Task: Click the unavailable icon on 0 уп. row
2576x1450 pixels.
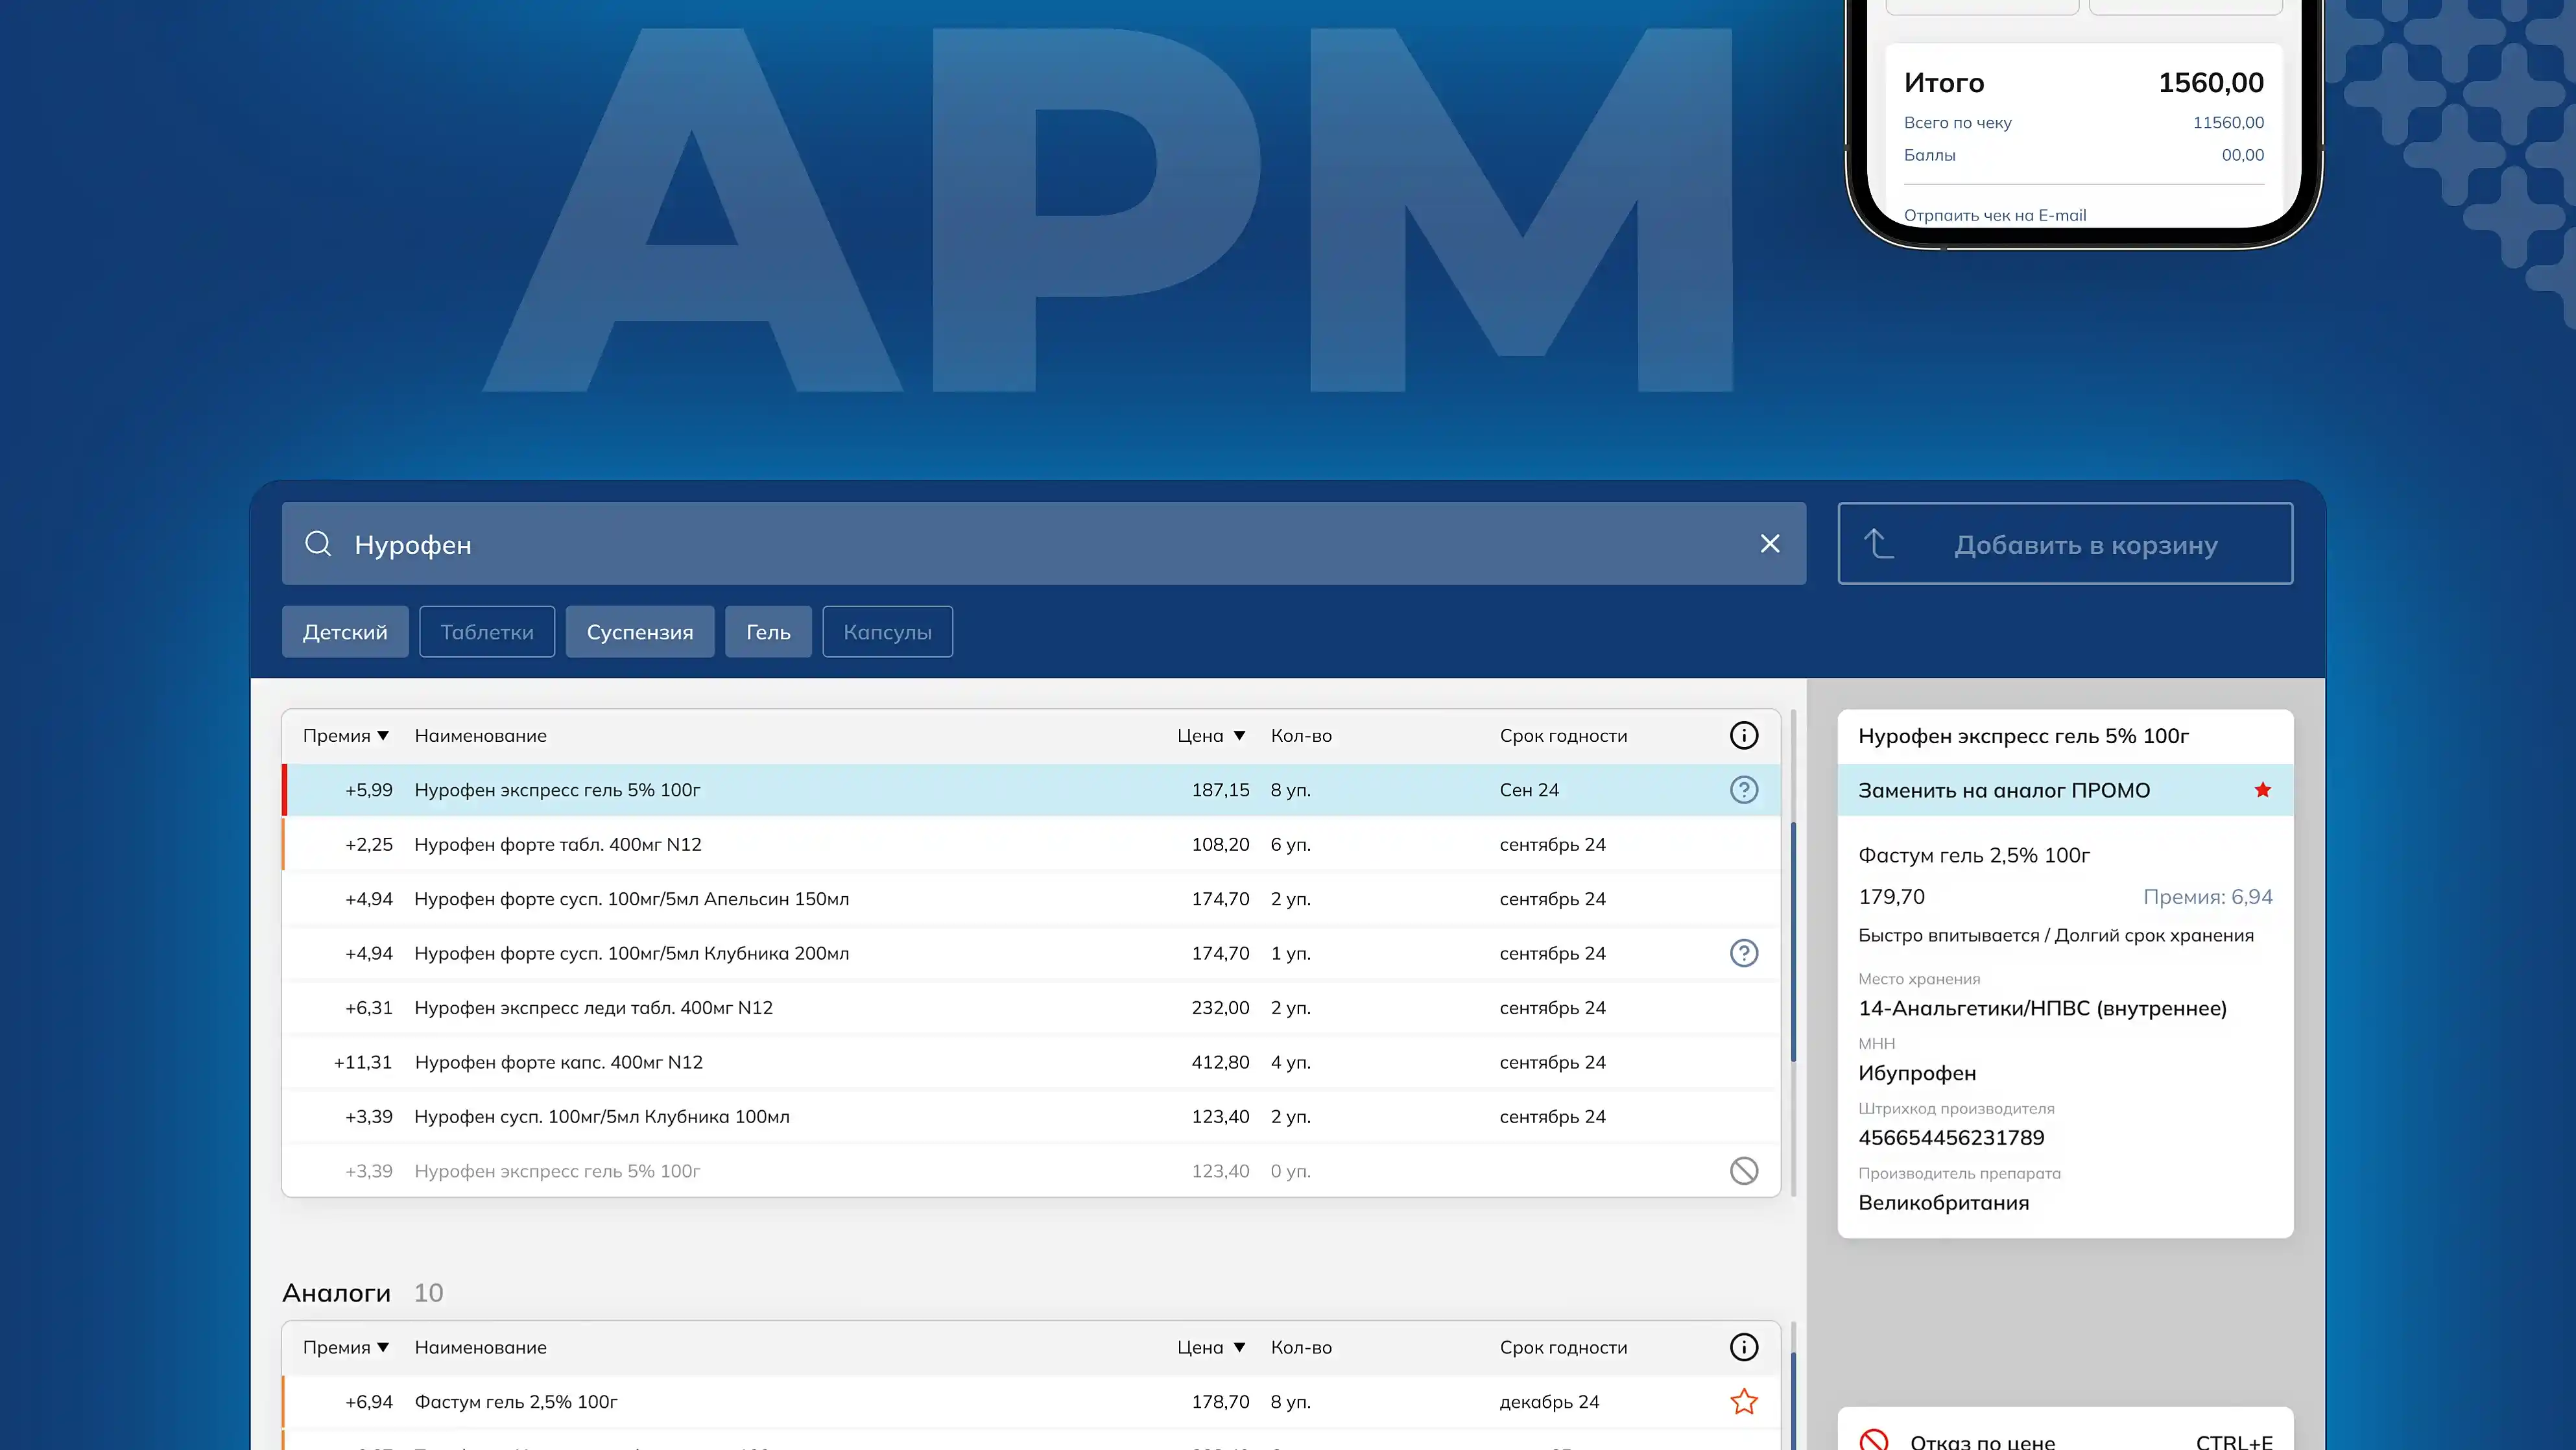Action: [1743, 1171]
